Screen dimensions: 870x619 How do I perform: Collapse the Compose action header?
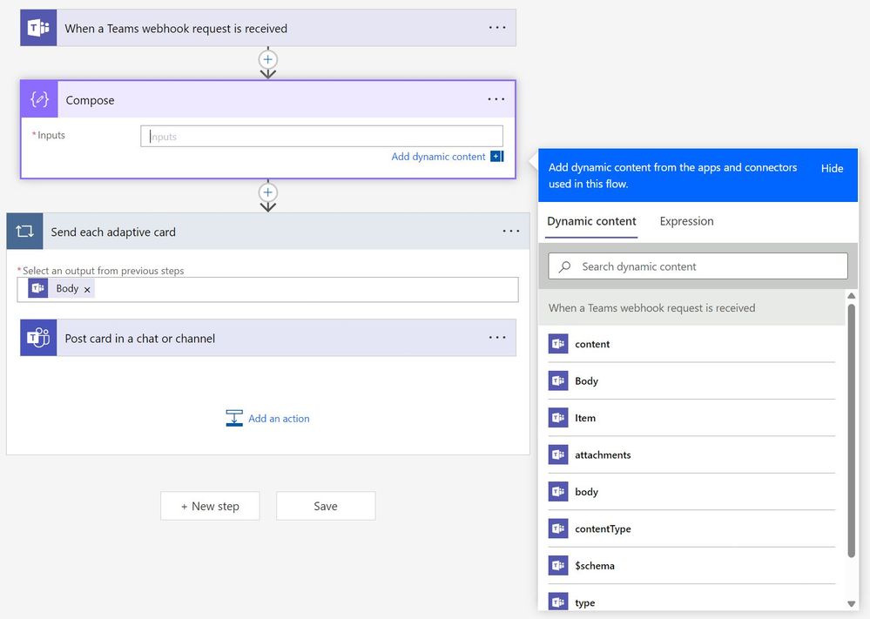tap(268, 99)
